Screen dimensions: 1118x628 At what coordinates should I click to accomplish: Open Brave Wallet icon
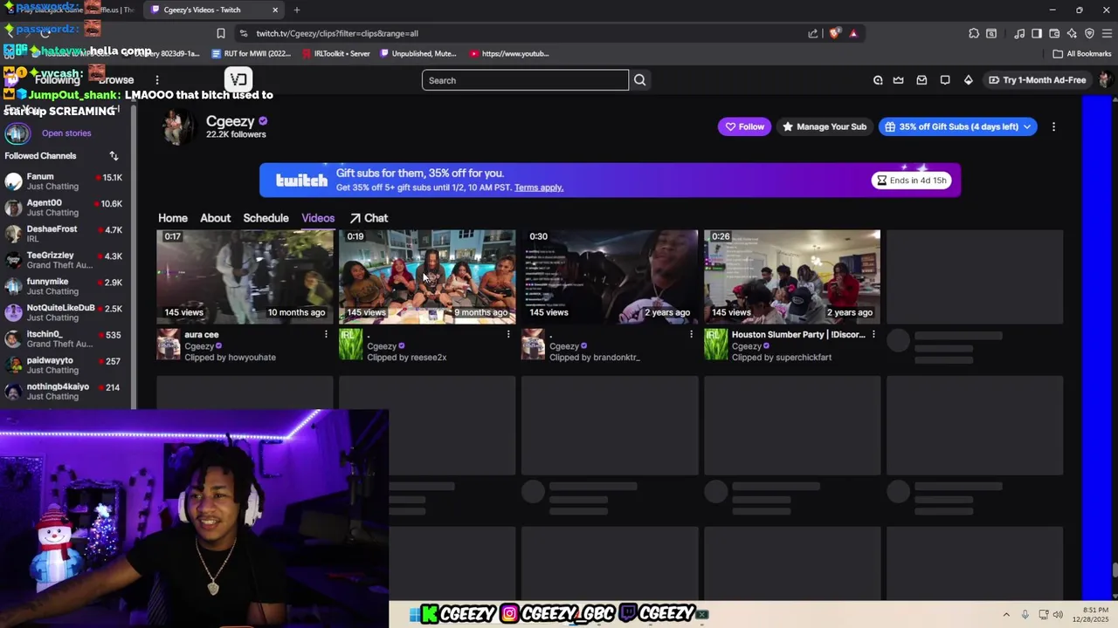point(1054,33)
